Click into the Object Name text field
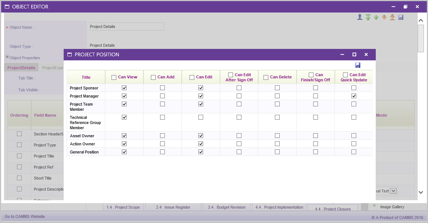Screen dimensions: 428x223 tap(127, 26)
